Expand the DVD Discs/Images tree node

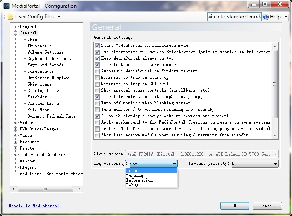tap(16, 129)
